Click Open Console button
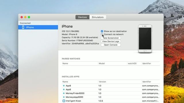The image size is (184, 103). click(x=111, y=45)
